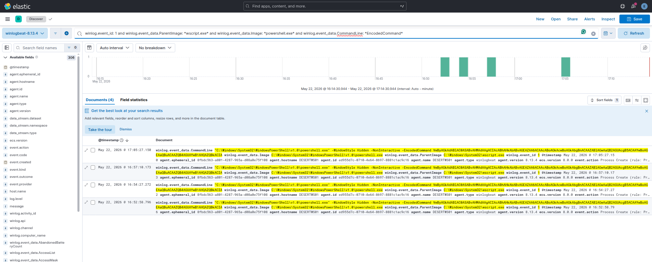Screen dimensions: 652x262
Task: Open the Sort fields menu
Action: 604,100
